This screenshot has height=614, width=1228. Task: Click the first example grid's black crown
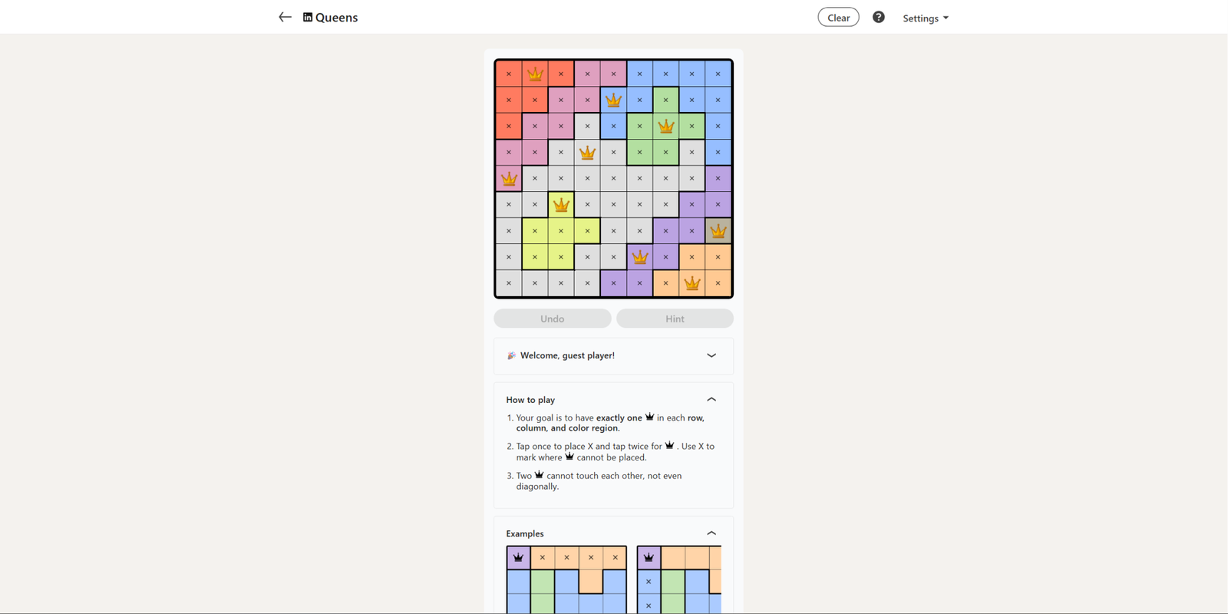(518, 557)
